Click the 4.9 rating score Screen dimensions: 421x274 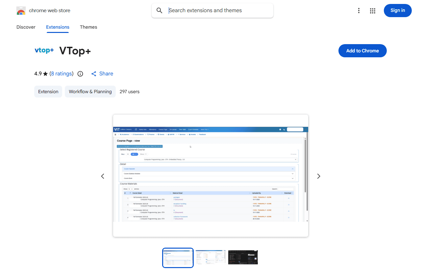[38, 74]
